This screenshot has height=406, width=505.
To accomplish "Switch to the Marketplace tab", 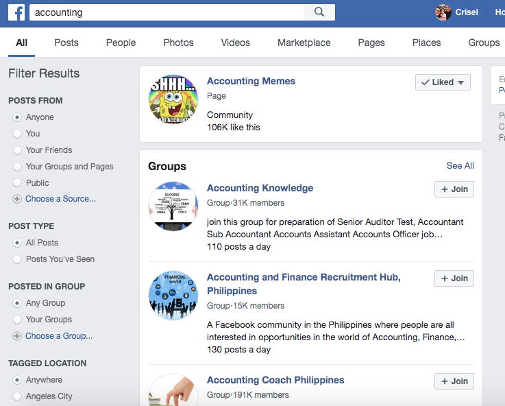I will (x=304, y=43).
